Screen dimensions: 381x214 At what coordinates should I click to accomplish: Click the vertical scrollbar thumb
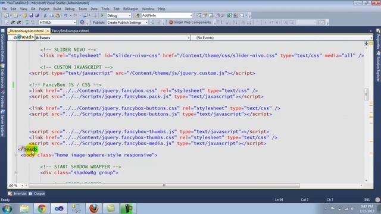(366, 94)
